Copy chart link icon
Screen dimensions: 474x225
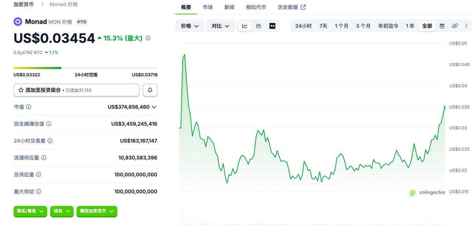click(455, 26)
